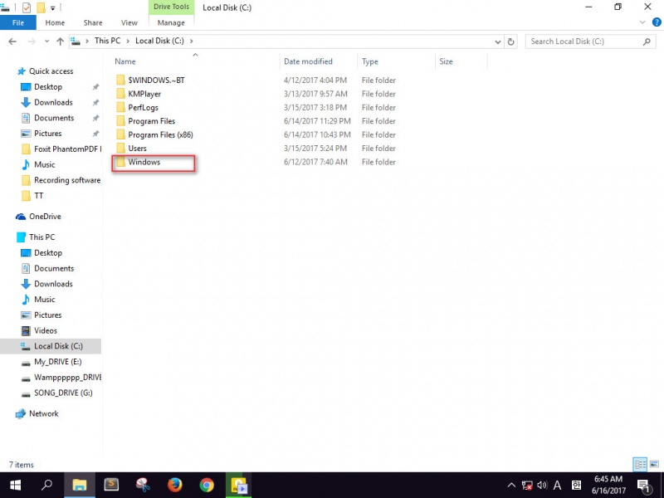Click 'Local Disk (C:)' in the address breadcrumb
The height and width of the screenshot is (498, 664).
pos(159,41)
